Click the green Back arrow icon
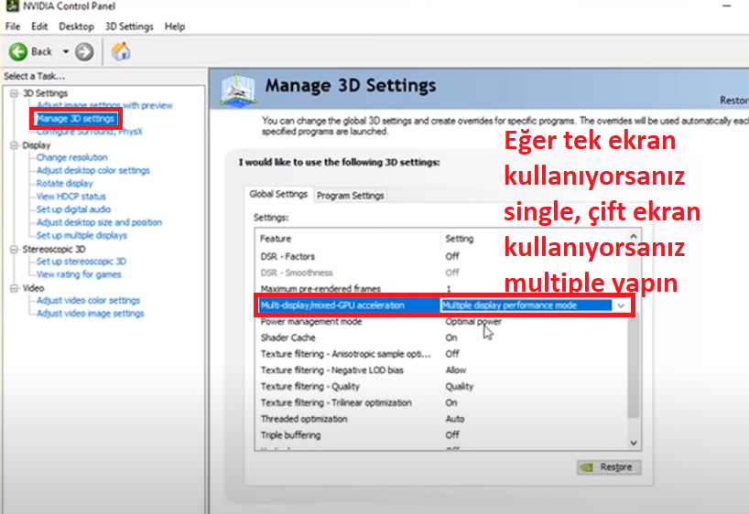 coord(18,51)
